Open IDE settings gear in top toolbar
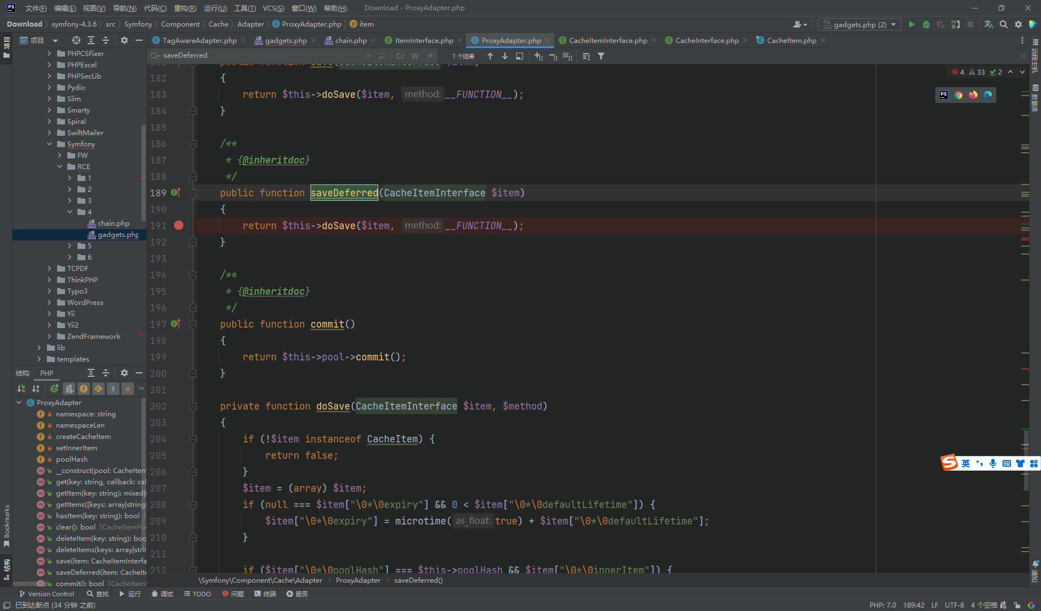Image resolution: width=1041 pixels, height=611 pixels. [1018, 24]
